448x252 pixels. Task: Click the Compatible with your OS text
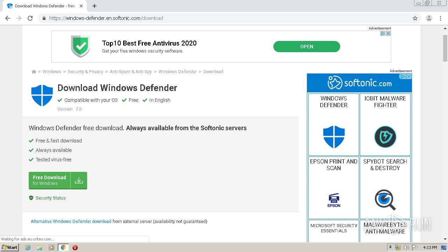point(91,100)
